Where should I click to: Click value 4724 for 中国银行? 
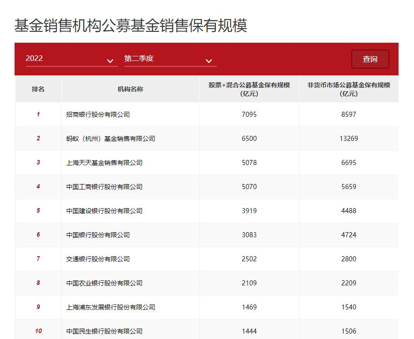coord(349,235)
